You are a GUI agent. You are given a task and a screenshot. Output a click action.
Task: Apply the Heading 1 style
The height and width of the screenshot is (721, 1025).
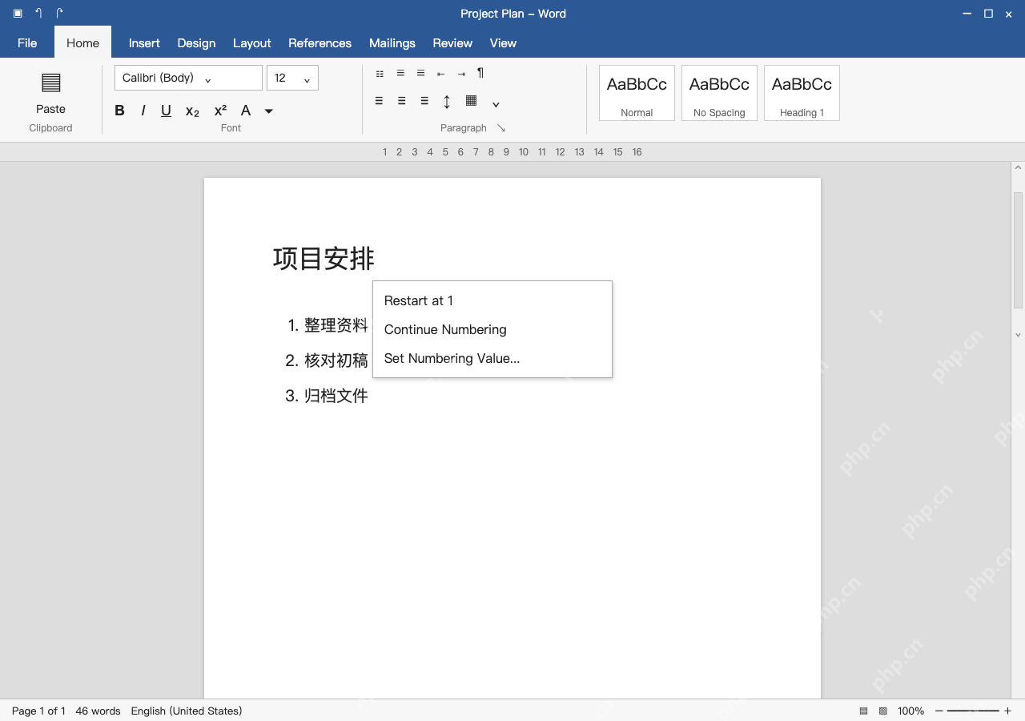point(802,93)
